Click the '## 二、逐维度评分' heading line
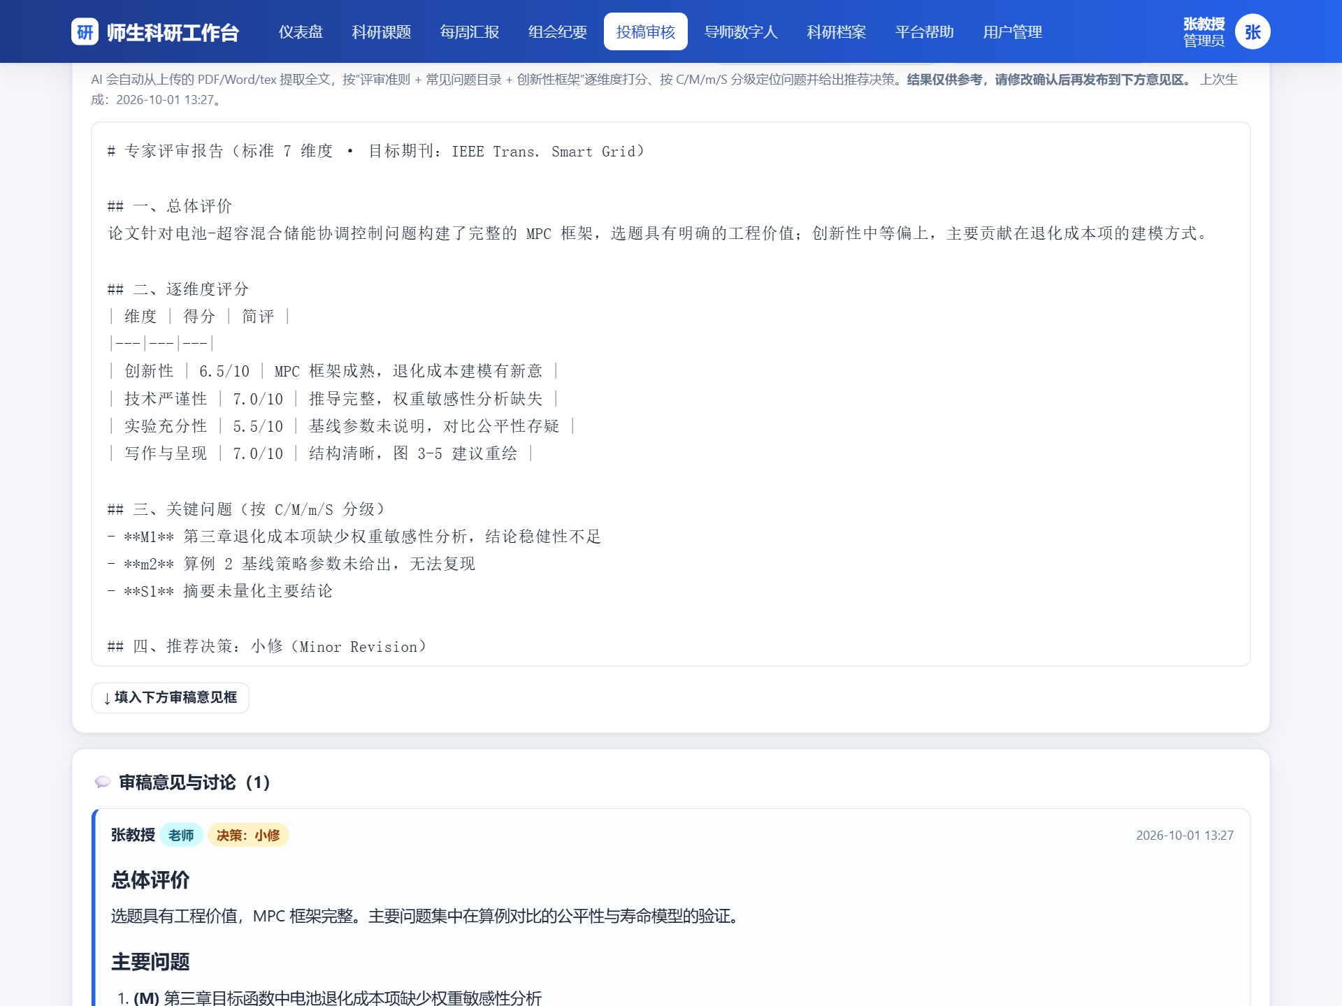 [x=178, y=289]
